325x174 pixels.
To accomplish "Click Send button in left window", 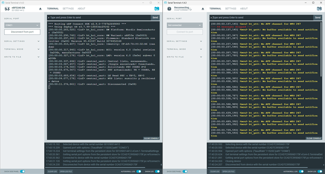I will [x=155, y=18].
